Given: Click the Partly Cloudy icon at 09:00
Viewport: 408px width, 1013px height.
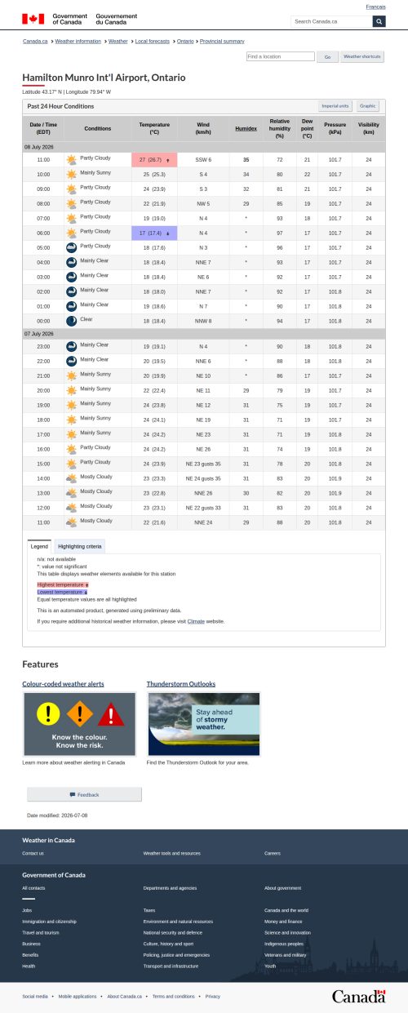Looking at the screenshot, I should (72, 189).
